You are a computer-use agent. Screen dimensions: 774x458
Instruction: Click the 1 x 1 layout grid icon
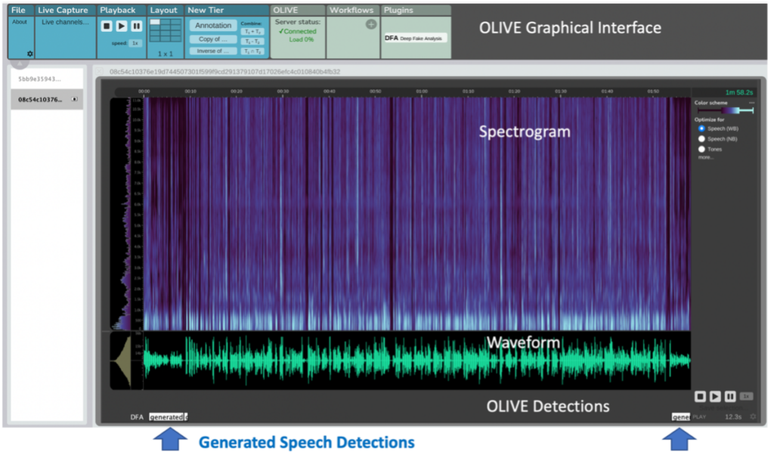coord(165,30)
